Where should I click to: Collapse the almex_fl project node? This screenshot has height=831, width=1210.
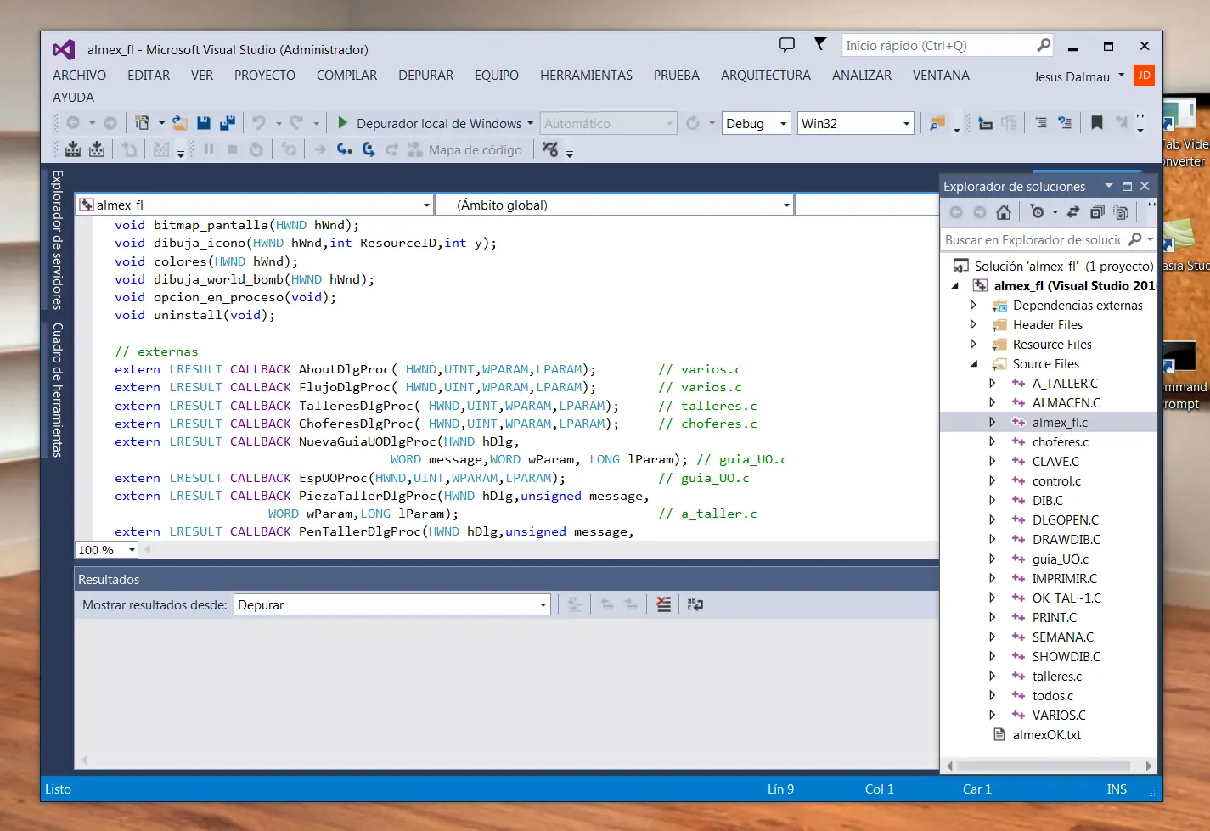pos(955,286)
